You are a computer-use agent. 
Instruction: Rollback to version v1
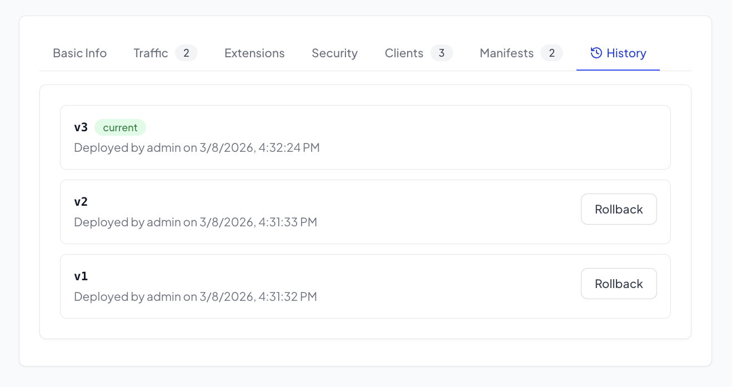(619, 284)
